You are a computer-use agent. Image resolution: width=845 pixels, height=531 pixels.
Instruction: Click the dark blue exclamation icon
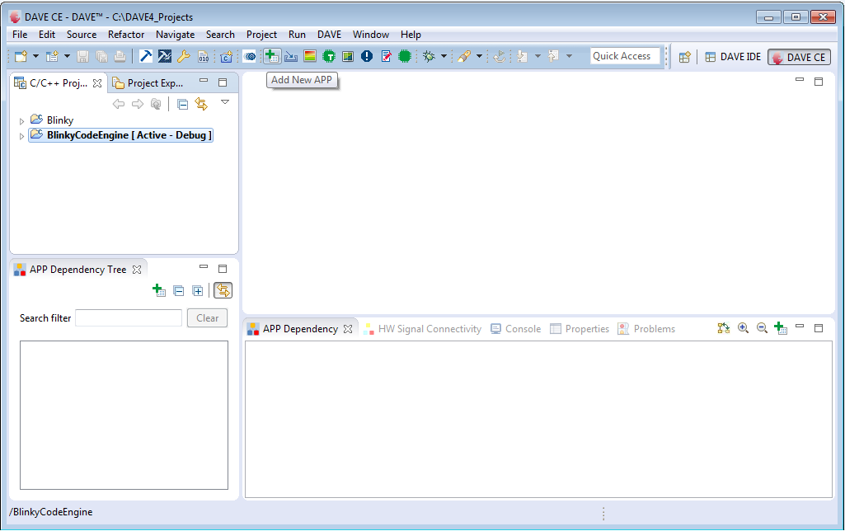367,56
